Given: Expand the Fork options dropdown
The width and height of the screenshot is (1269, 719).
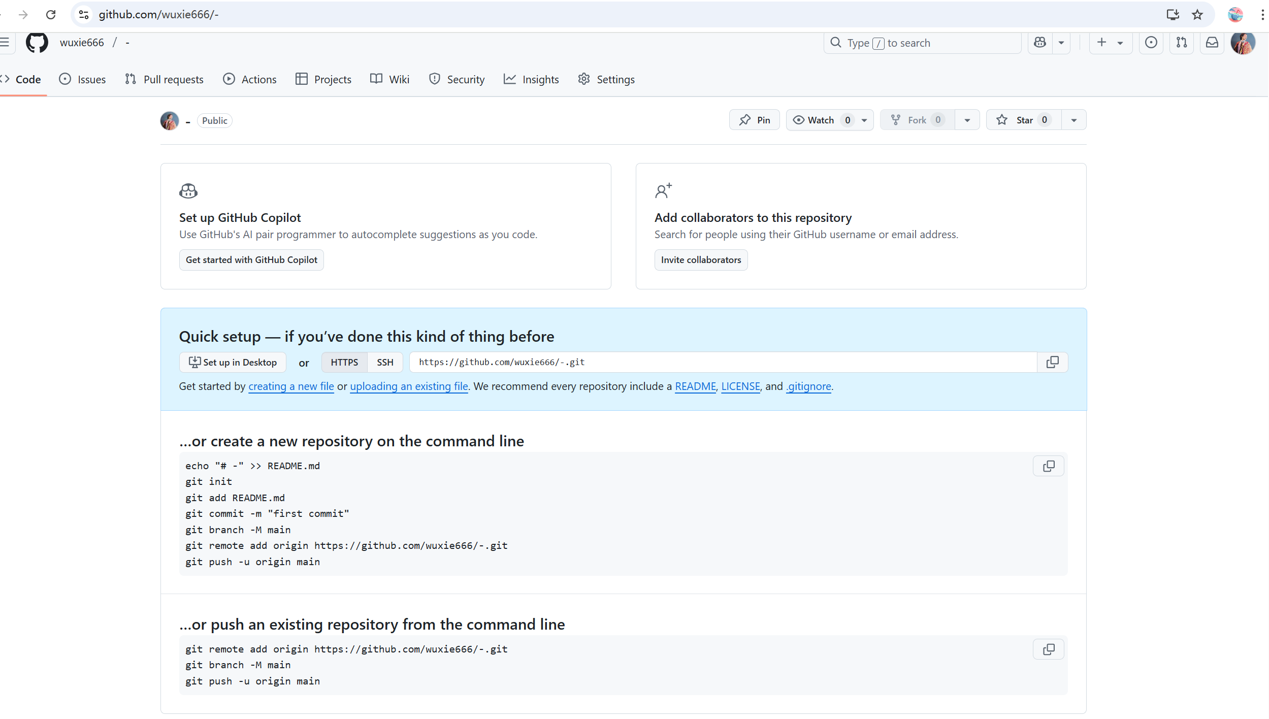Looking at the screenshot, I should click(x=967, y=120).
